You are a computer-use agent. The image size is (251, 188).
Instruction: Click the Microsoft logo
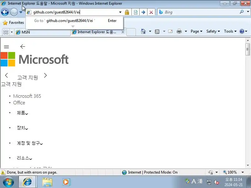35,59
